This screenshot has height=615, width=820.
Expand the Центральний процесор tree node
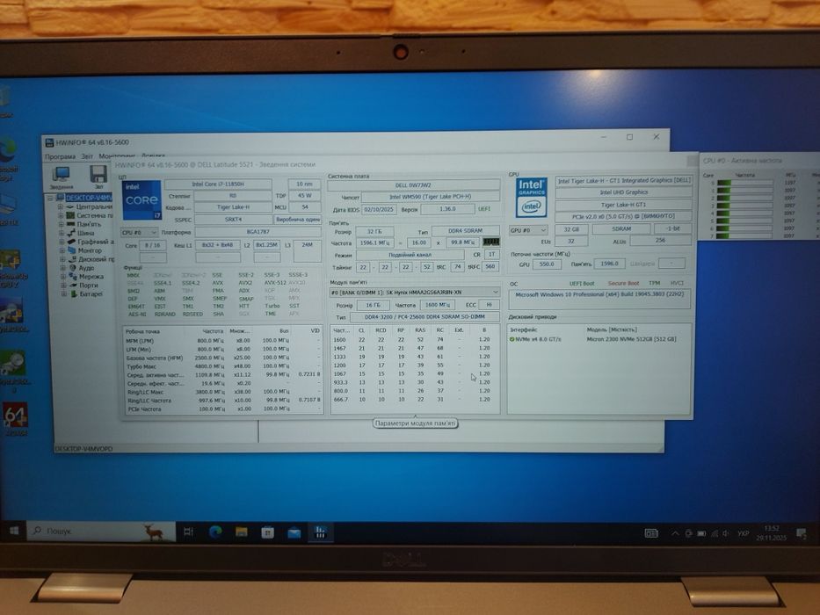[60, 206]
